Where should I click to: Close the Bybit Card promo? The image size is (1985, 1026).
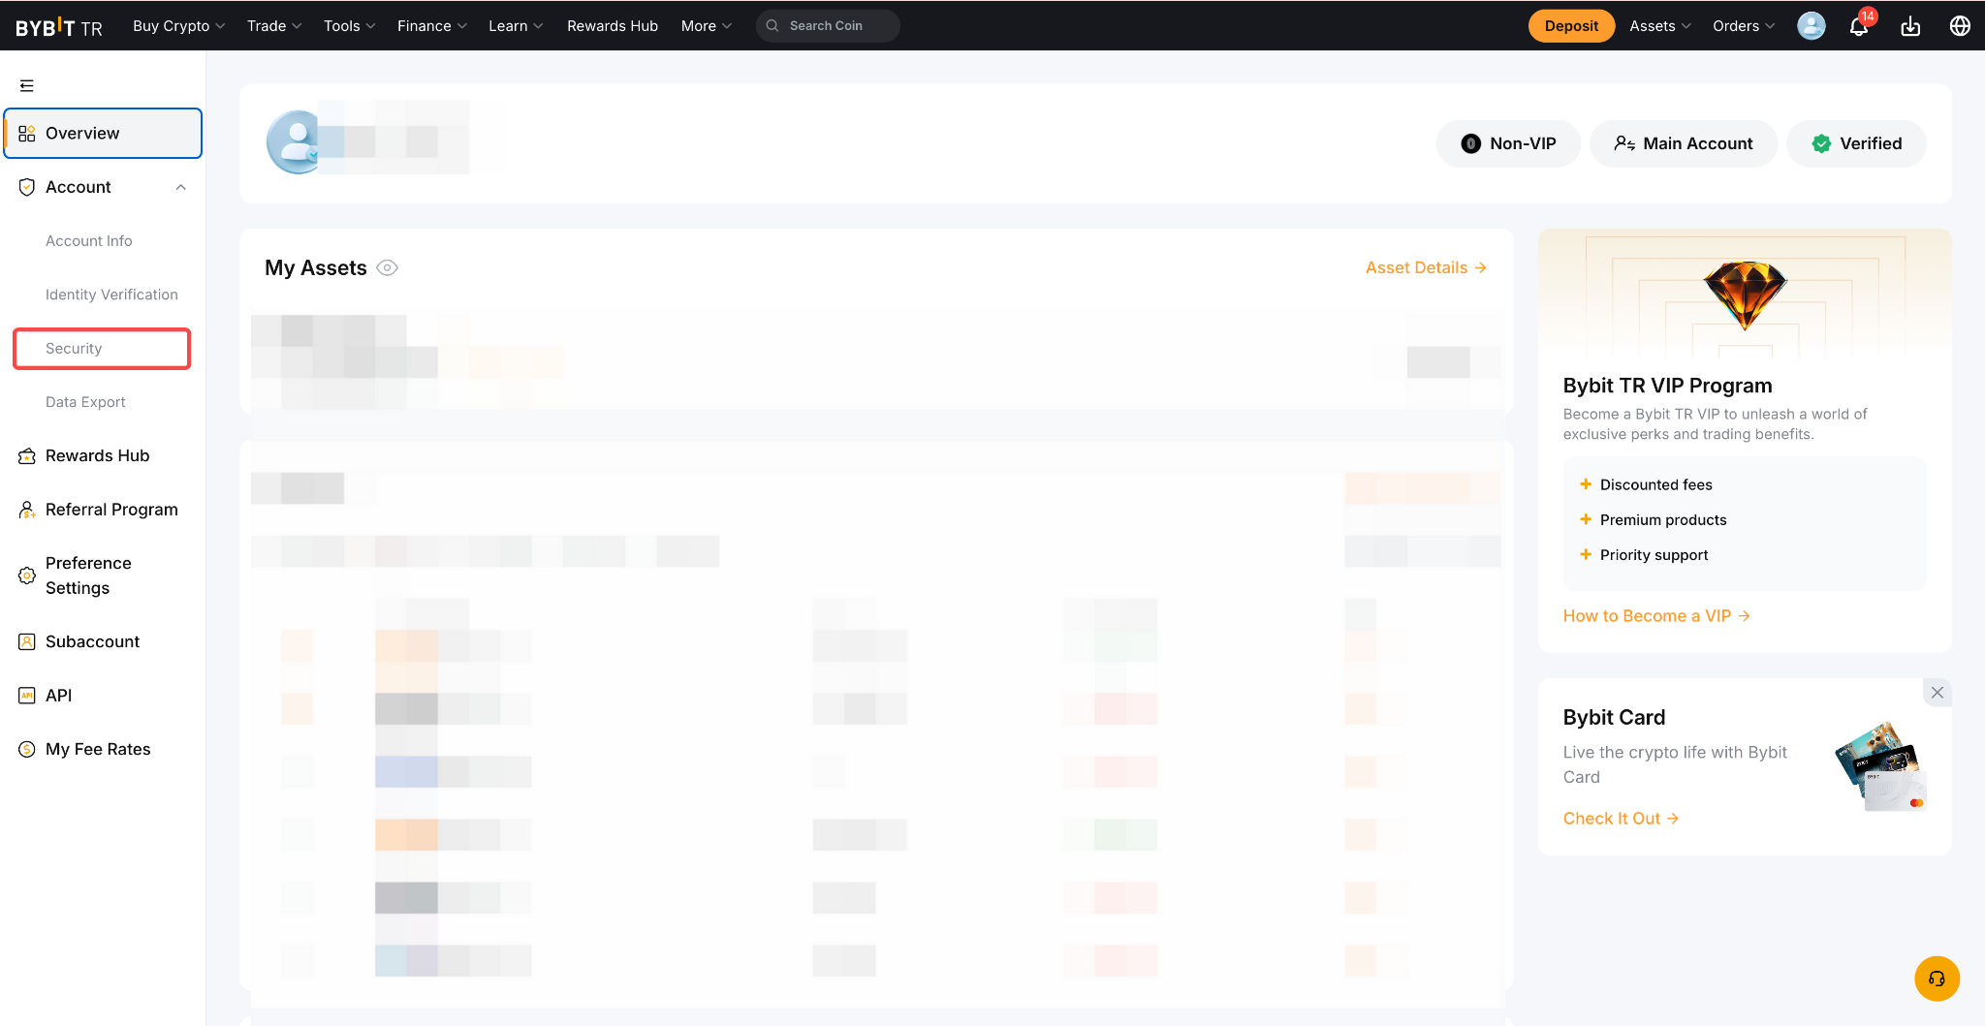[1937, 693]
